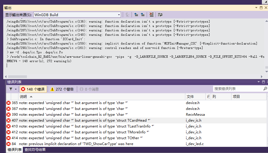Image resolution: width=268 pixels, height=153 pixels.
Task: Click the 'mv -f .deps/ic.Tpo' output line
Action: point(35,52)
